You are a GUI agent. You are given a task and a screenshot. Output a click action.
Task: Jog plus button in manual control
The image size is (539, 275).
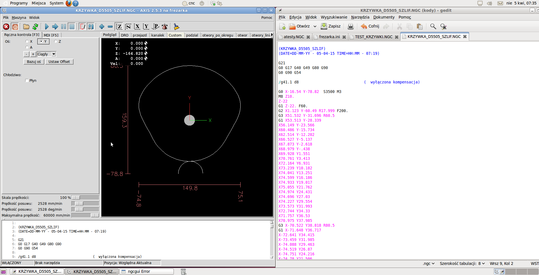point(33,54)
